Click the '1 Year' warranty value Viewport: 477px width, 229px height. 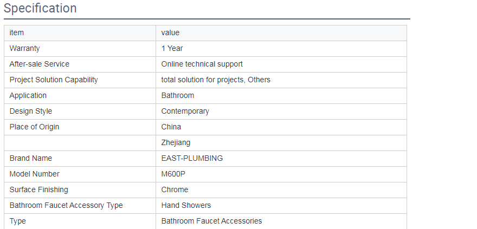point(172,49)
